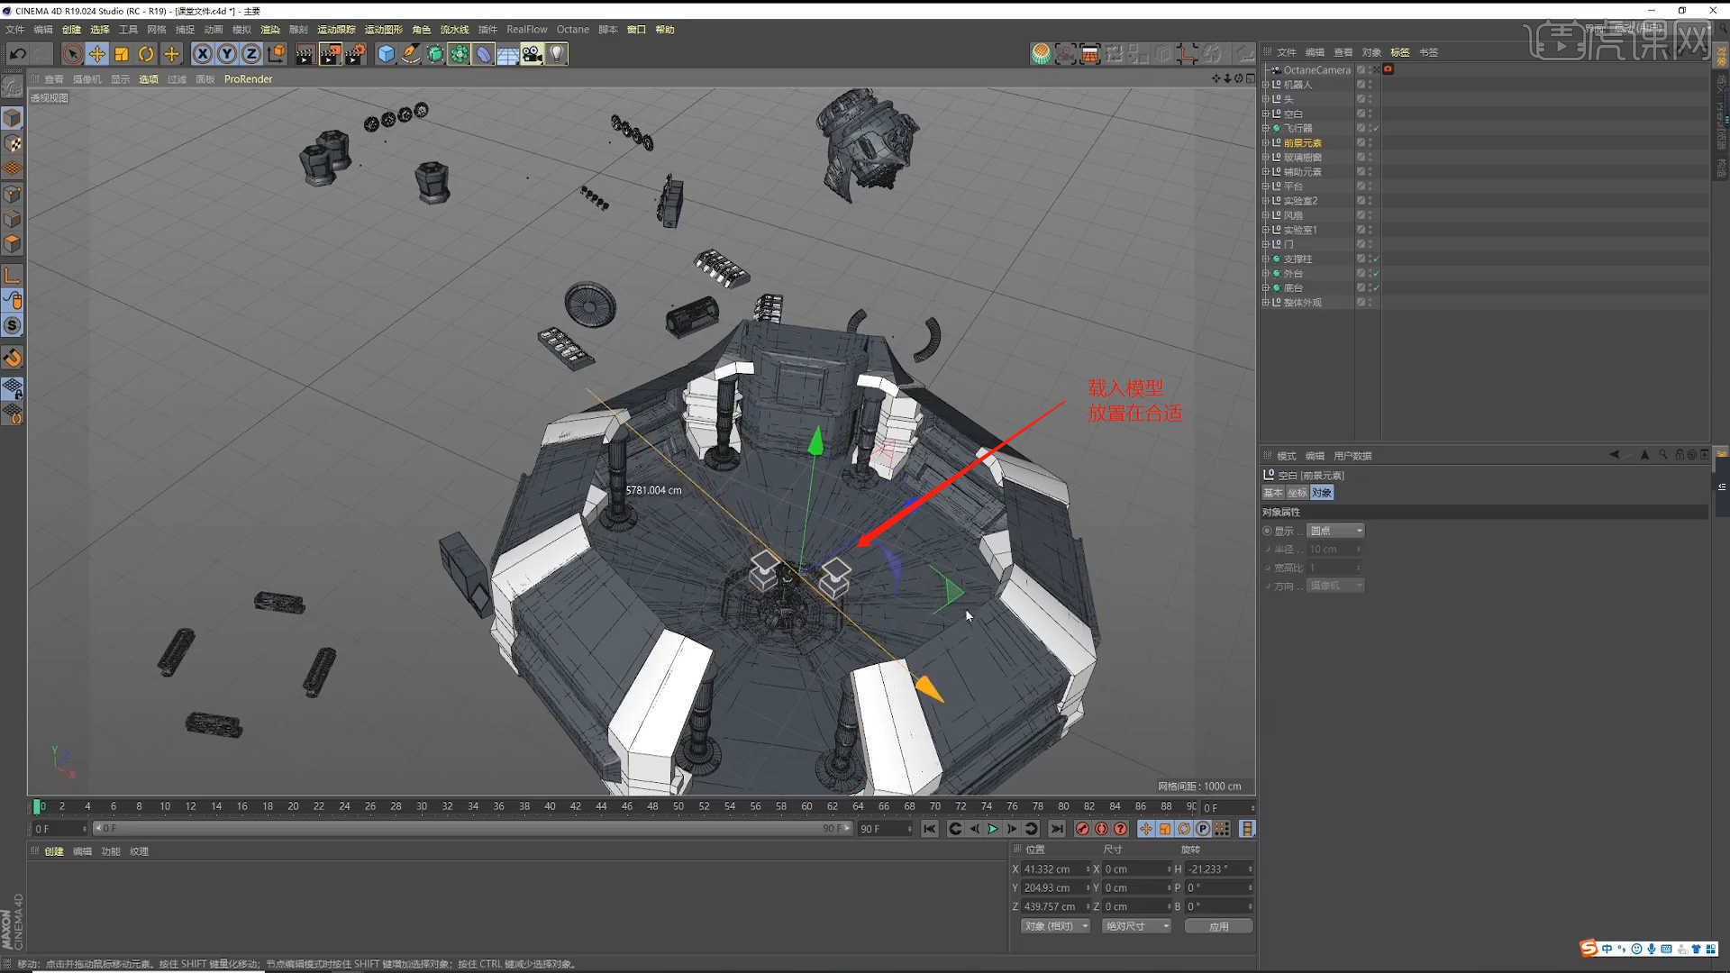Open the 运动图形 menu
The width and height of the screenshot is (1730, 973).
(384, 30)
